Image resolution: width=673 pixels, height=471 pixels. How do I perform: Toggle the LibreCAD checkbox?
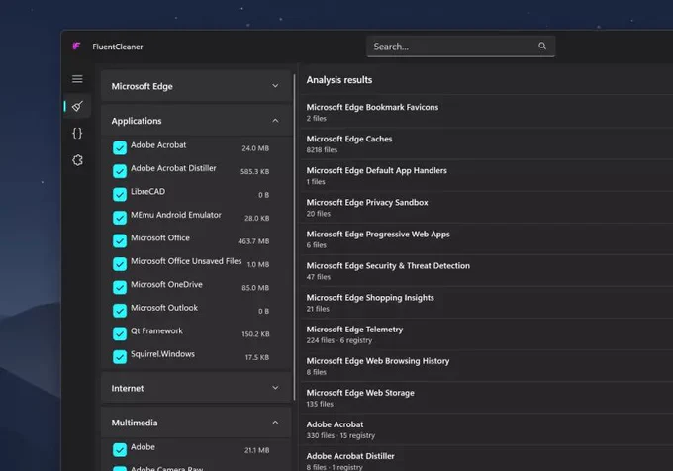[120, 194]
